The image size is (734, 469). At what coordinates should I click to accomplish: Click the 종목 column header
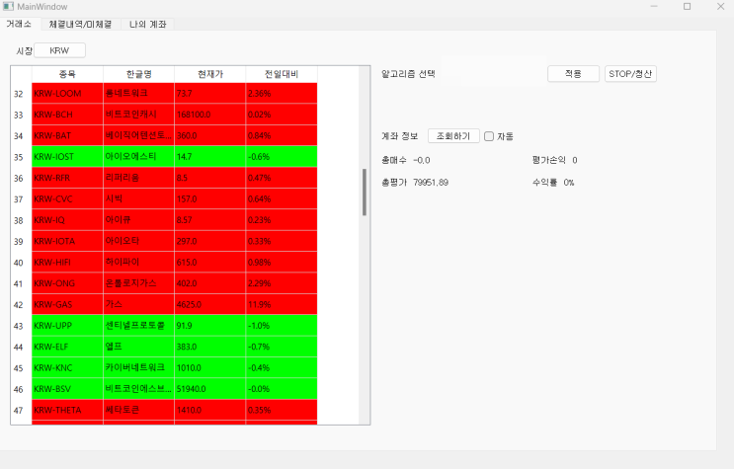tap(67, 74)
